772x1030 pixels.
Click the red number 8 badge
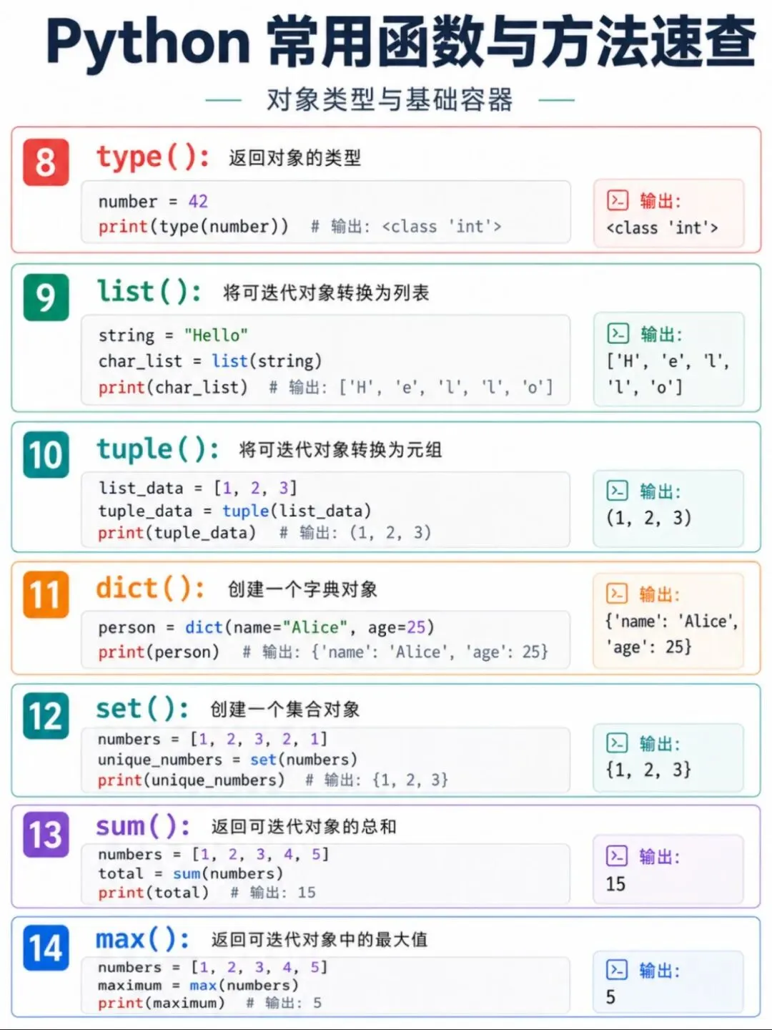click(x=46, y=162)
